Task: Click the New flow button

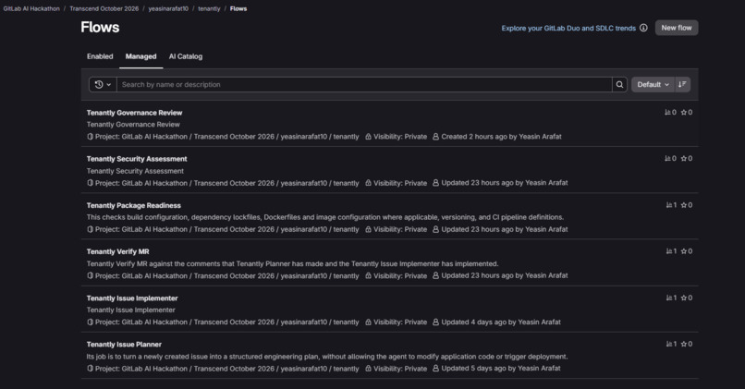Action: coord(677,28)
